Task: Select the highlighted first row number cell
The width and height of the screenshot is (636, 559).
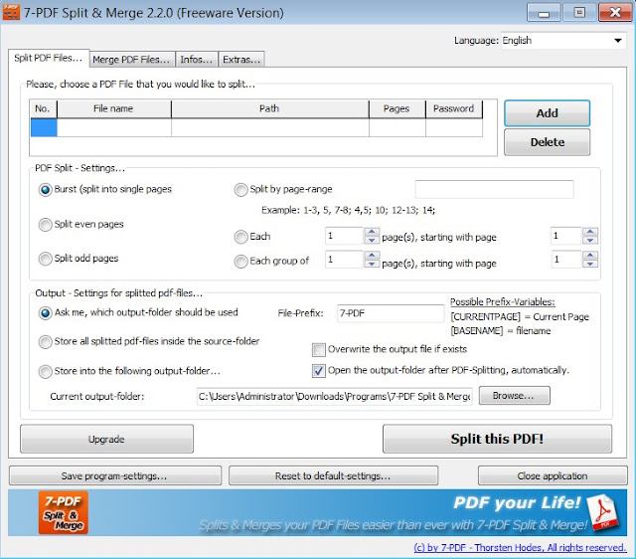Action: pos(44,127)
